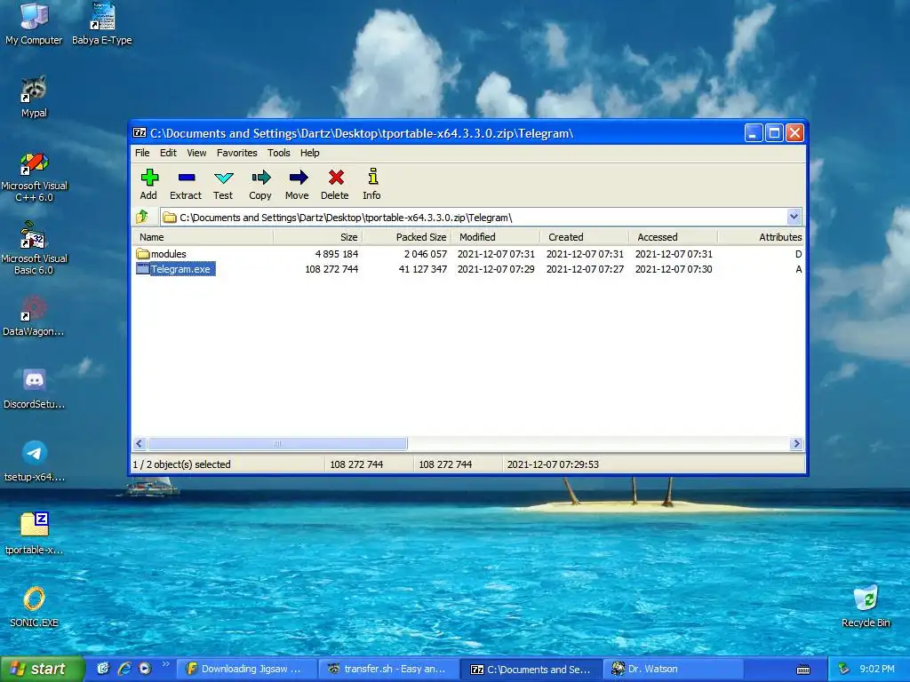Viewport: 910px width, 682px height.
Task: Click the media player quick launch icon
Action: [145, 669]
